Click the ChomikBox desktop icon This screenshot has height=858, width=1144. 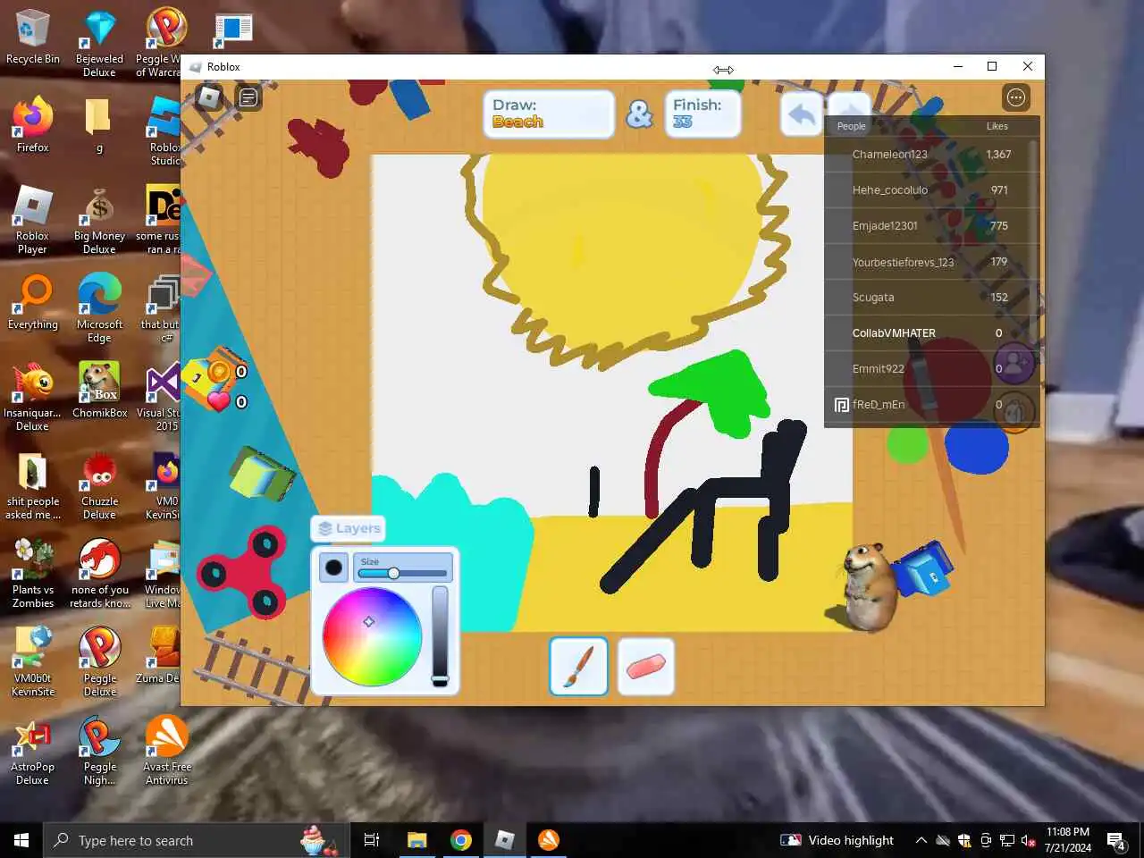[x=99, y=391]
